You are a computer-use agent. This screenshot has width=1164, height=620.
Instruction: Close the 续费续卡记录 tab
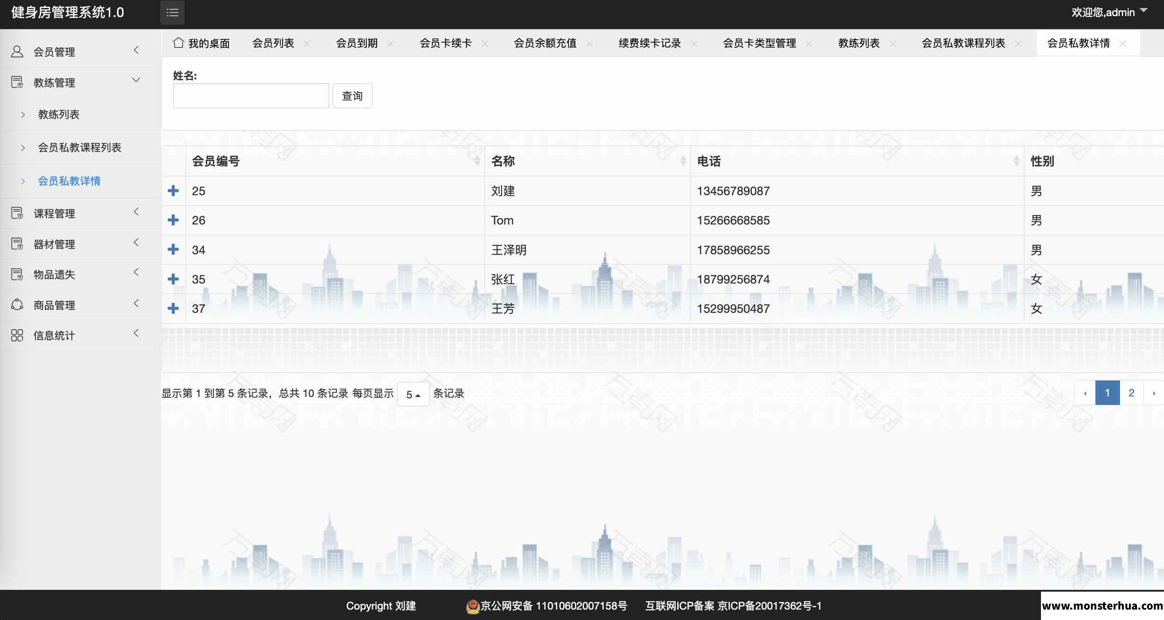694,43
